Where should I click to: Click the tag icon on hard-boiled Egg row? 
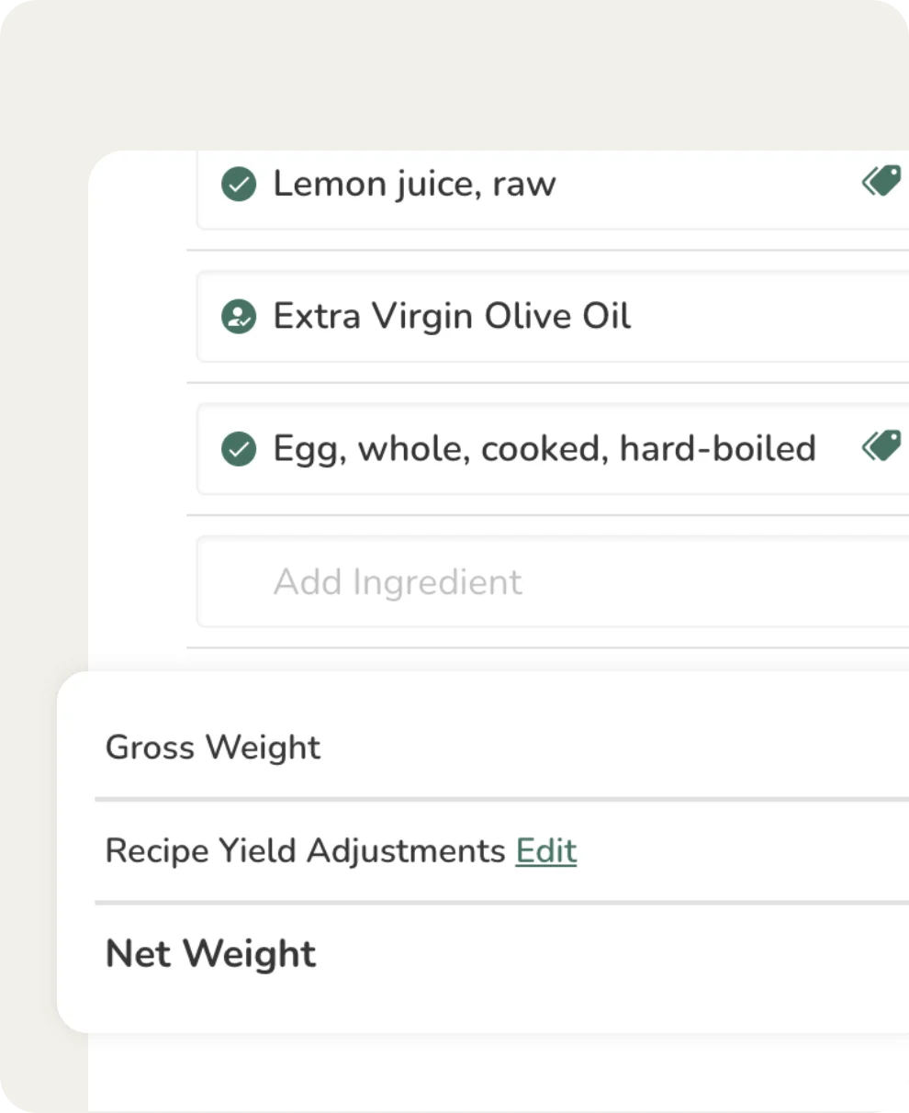click(881, 447)
